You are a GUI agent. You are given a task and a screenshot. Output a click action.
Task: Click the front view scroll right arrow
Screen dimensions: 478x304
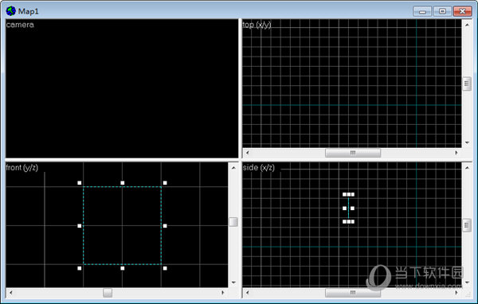[x=223, y=293]
